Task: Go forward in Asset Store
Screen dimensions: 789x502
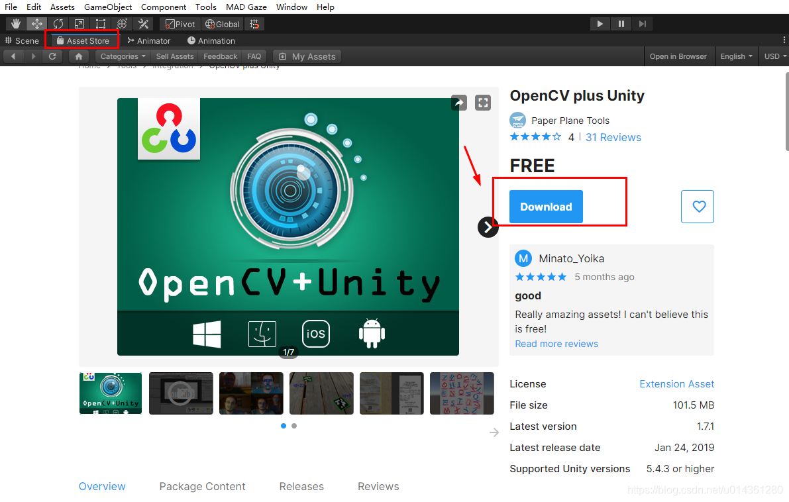Action: click(x=33, y=56)
